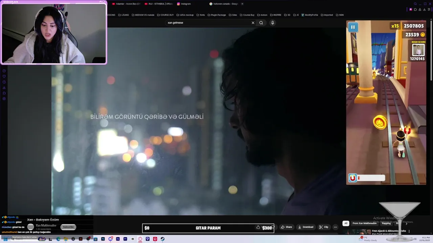
Task: Download the video
Action: [x=305, y=227]
